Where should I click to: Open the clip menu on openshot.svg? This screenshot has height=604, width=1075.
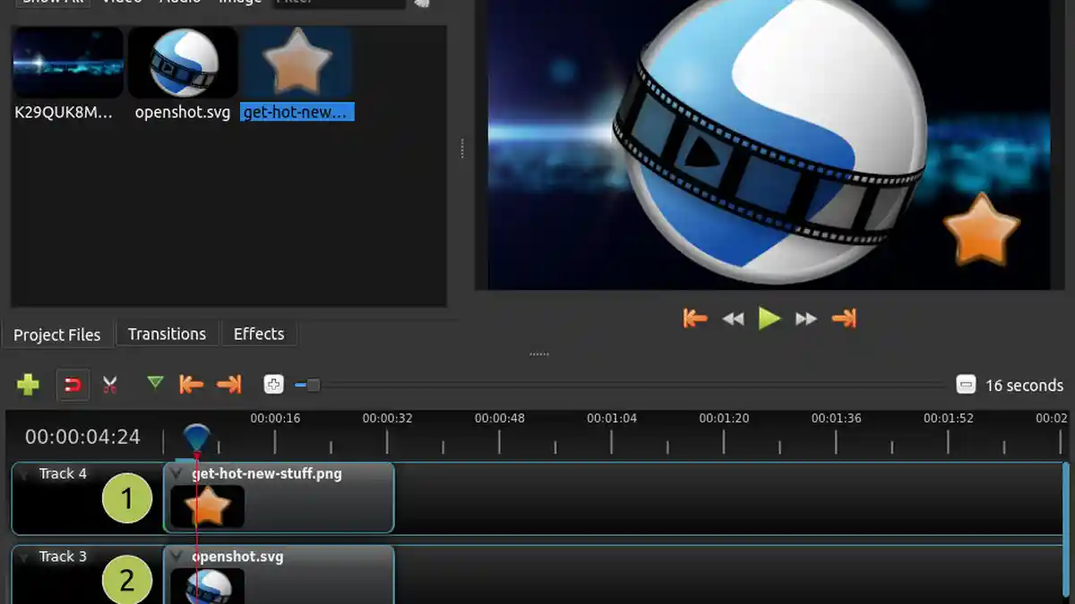tap(176, 557)
